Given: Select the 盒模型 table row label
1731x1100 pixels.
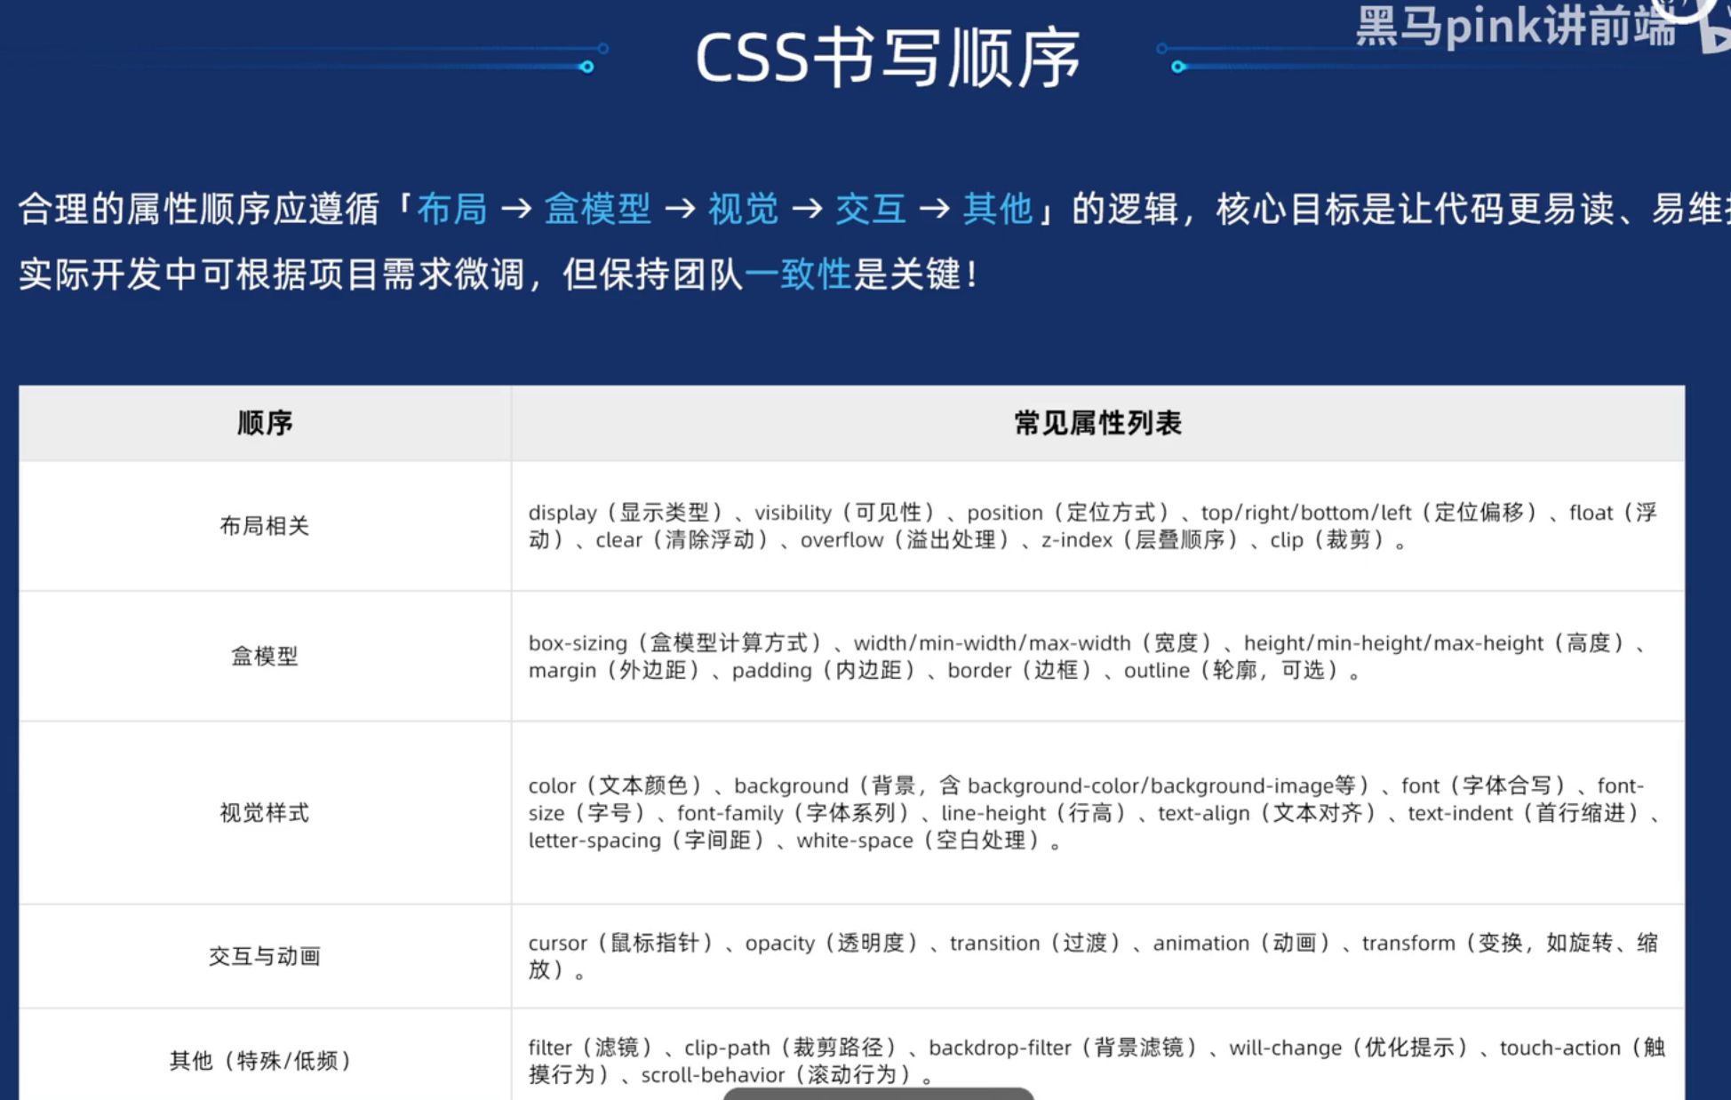Looking at the screenshot, I should tap(265, 657).
